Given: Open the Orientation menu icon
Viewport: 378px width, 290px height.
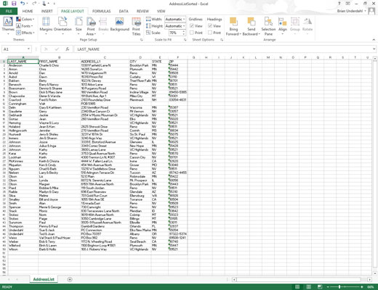Looking at the screenshot, I should 63,22.
